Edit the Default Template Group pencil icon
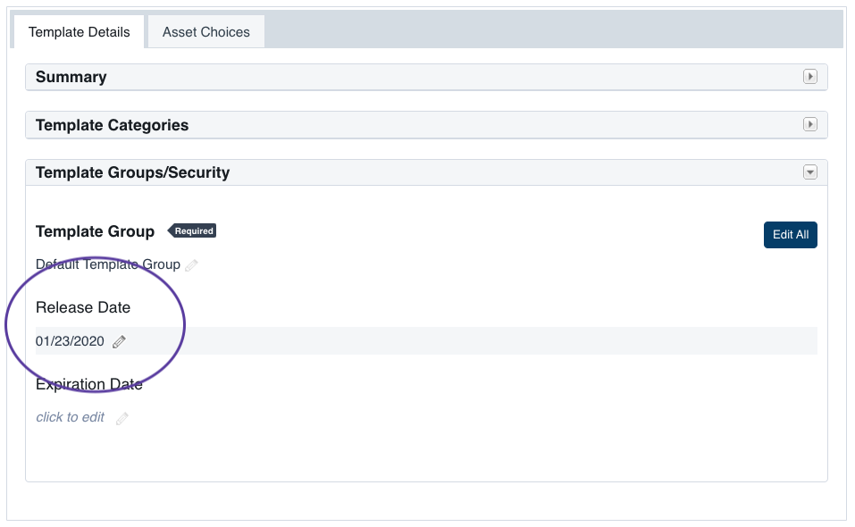This screenshot has height=527, width=855. pyautogui.click(x=191, y=265)
